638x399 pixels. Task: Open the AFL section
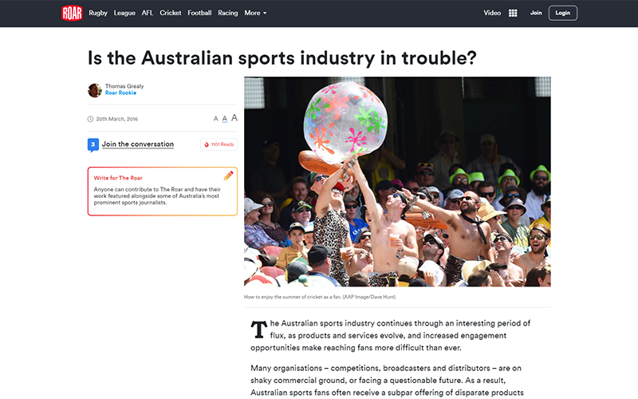pyautogui.click(x=148, y=13)
